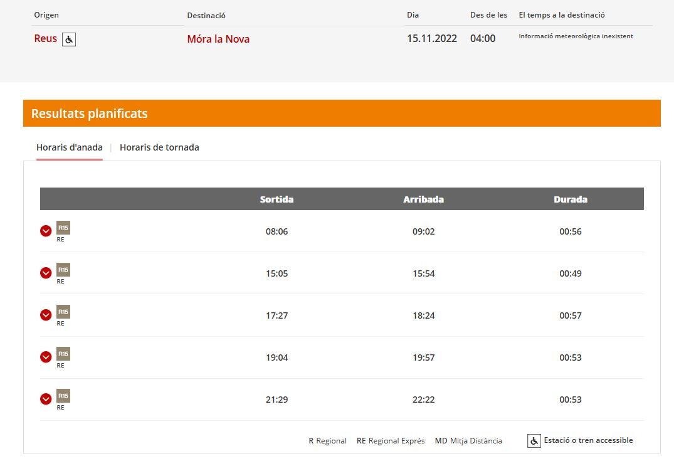Click the R15 line icon for 19:04 train

click(x=63, y=354)
